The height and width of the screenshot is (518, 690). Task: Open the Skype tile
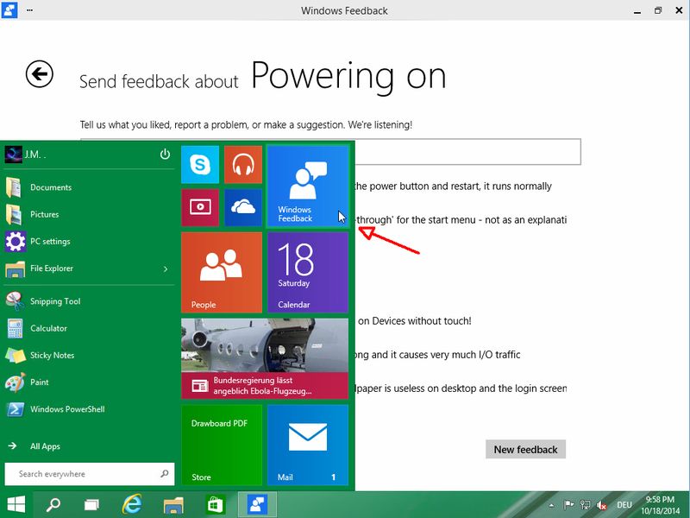200,165
